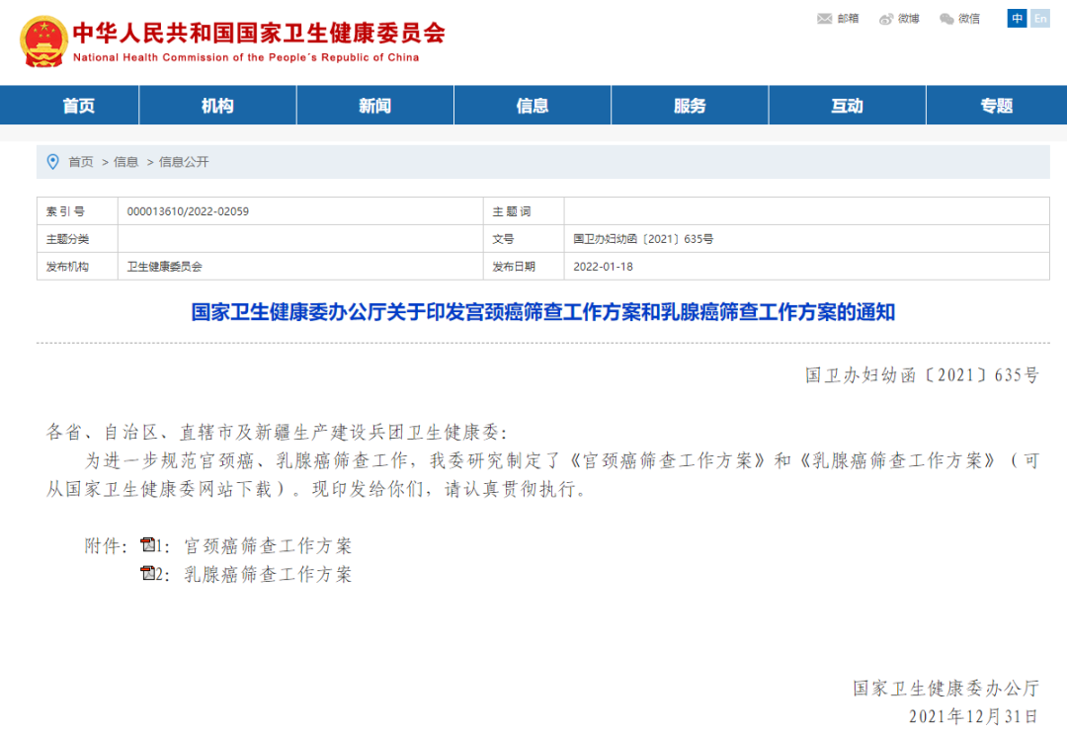
Task: Navigate to the 机构 section
Action: [x=217, y=105]
